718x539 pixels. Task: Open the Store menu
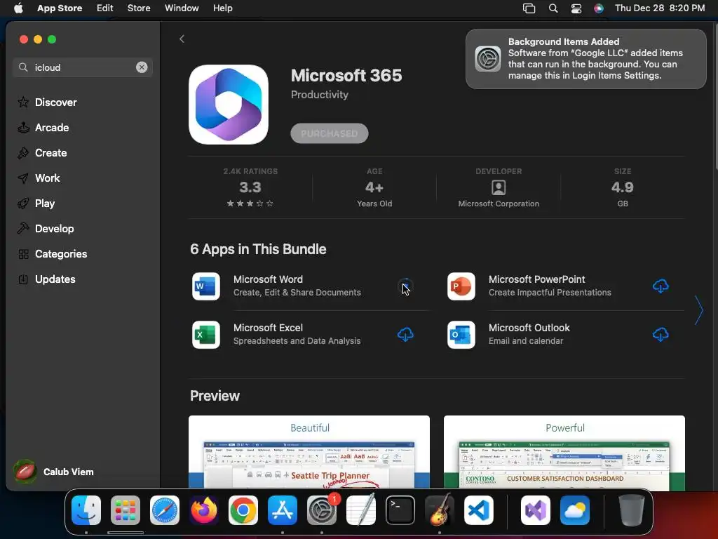click(139, 8)
